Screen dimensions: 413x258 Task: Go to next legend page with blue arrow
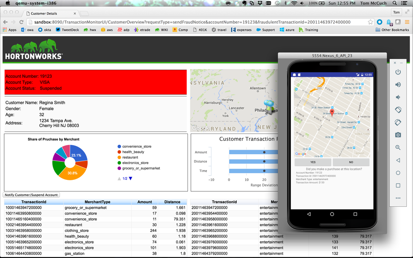(x=130, y=179)
